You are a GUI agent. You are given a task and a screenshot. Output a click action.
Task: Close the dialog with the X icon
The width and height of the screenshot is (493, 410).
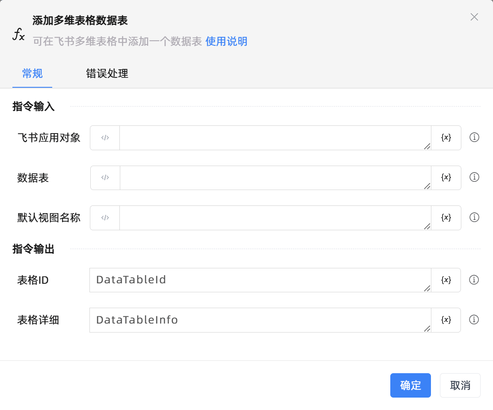click(x=474, y=17)
